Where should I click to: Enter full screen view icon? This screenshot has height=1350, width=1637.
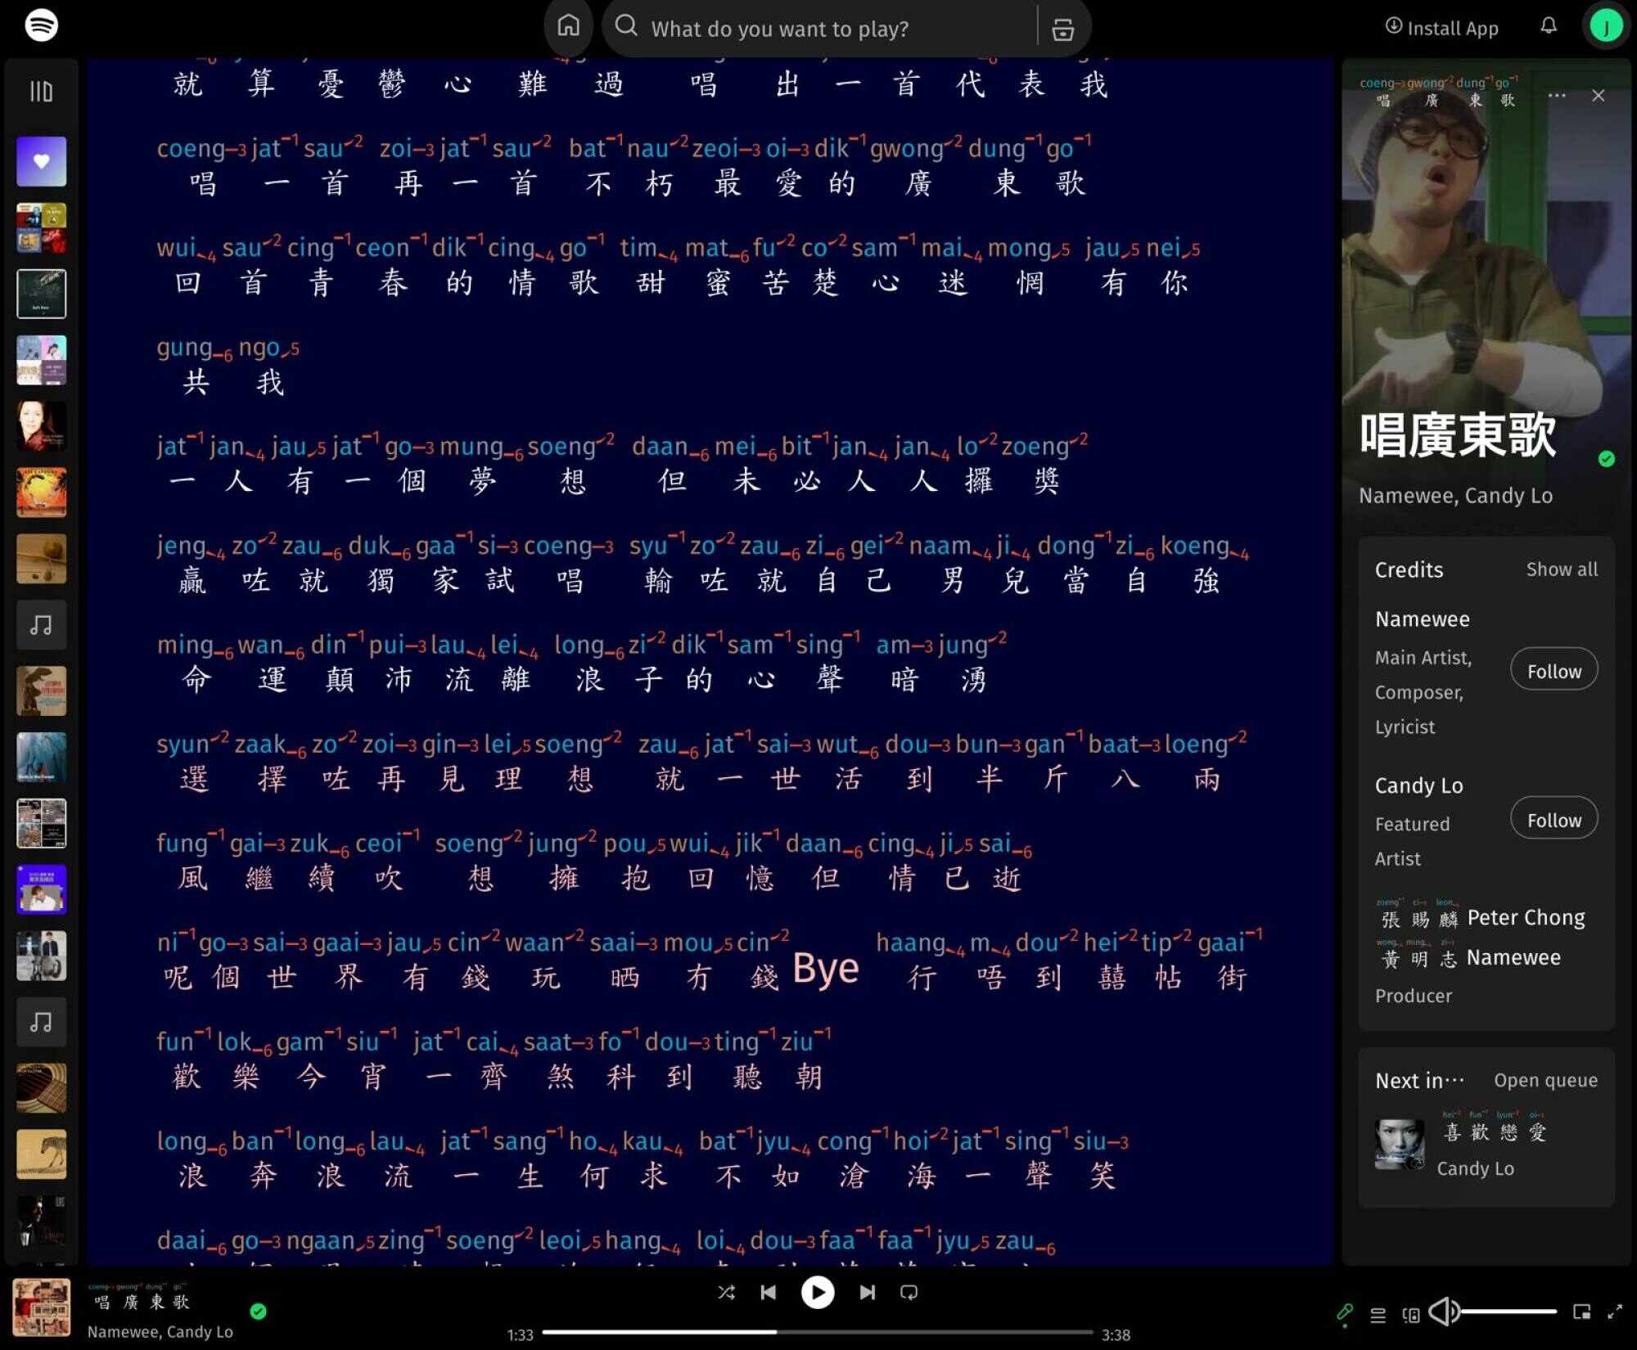1616,1312
